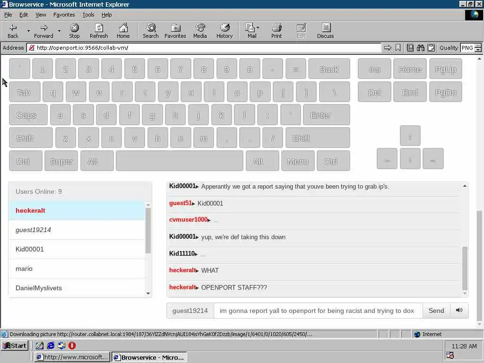
Task: Click the on-screen Super key
Action: pos(61,161)
